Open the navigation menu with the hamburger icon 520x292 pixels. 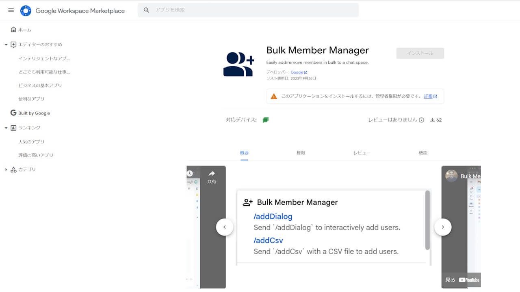point(11,11)
